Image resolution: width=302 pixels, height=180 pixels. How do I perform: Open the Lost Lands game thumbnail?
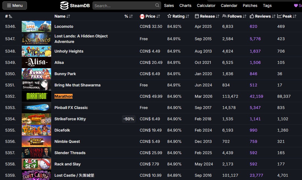pyautogui.click(x=36, y=39)
